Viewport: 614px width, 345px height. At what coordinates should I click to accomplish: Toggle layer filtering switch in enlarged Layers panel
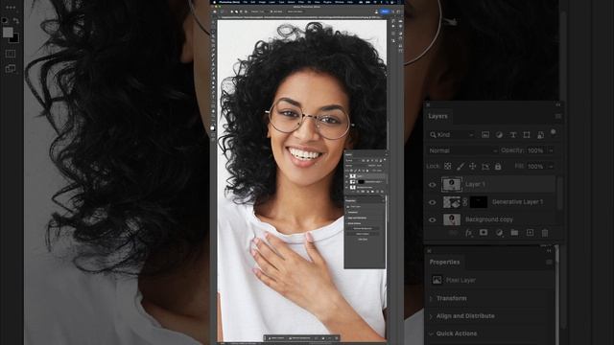coord(553,132)
